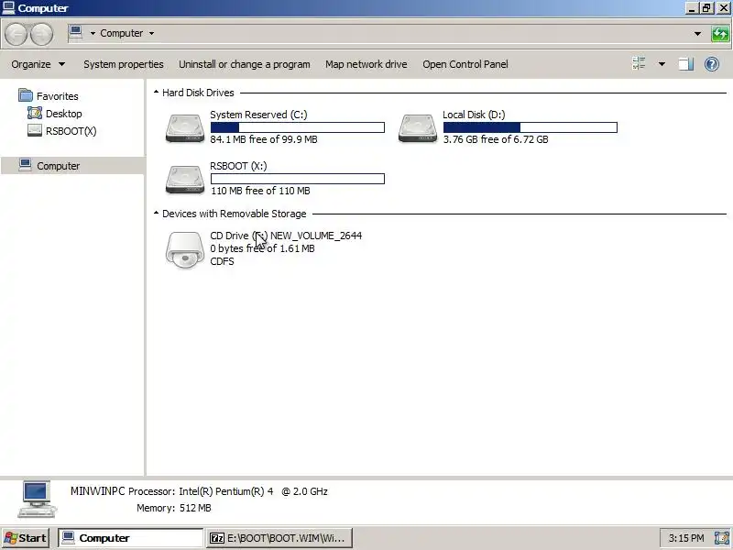
Task: Toggle the preview pane icon
Action: (685, 63)
